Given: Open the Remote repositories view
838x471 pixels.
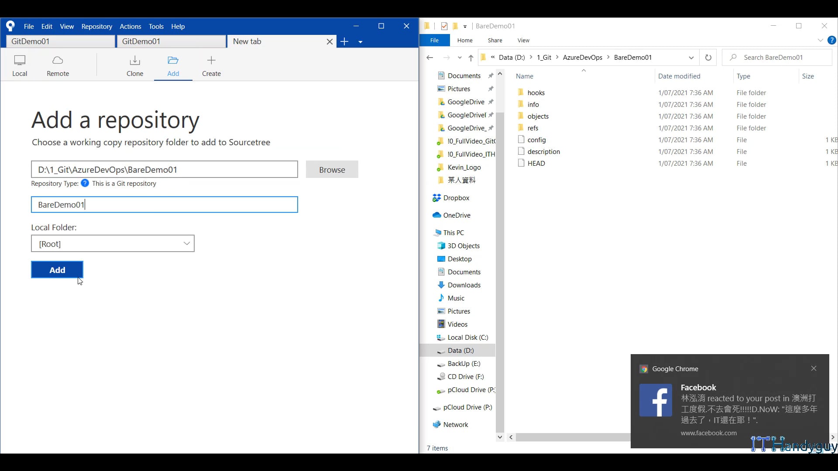Looking at the screenshot, I should 58,65.
